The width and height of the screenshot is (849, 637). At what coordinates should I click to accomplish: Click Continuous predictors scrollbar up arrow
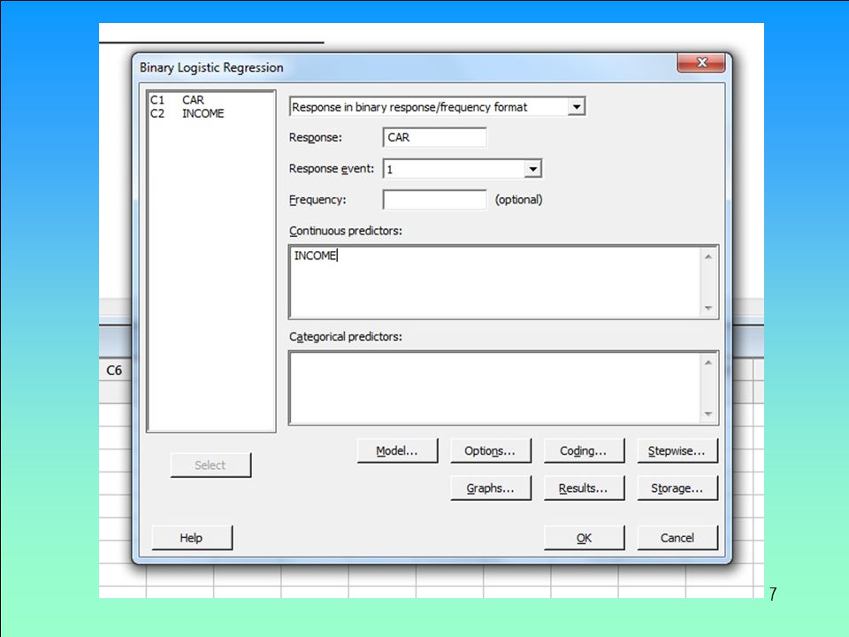(708, 257)
